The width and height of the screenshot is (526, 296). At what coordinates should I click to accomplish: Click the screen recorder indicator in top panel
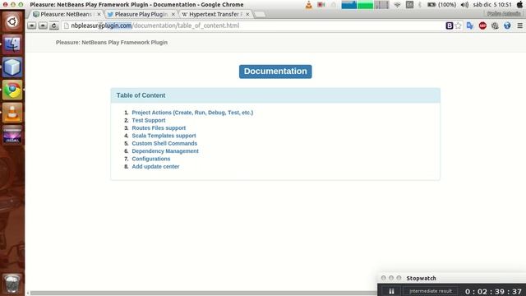(x=321, y=5)
